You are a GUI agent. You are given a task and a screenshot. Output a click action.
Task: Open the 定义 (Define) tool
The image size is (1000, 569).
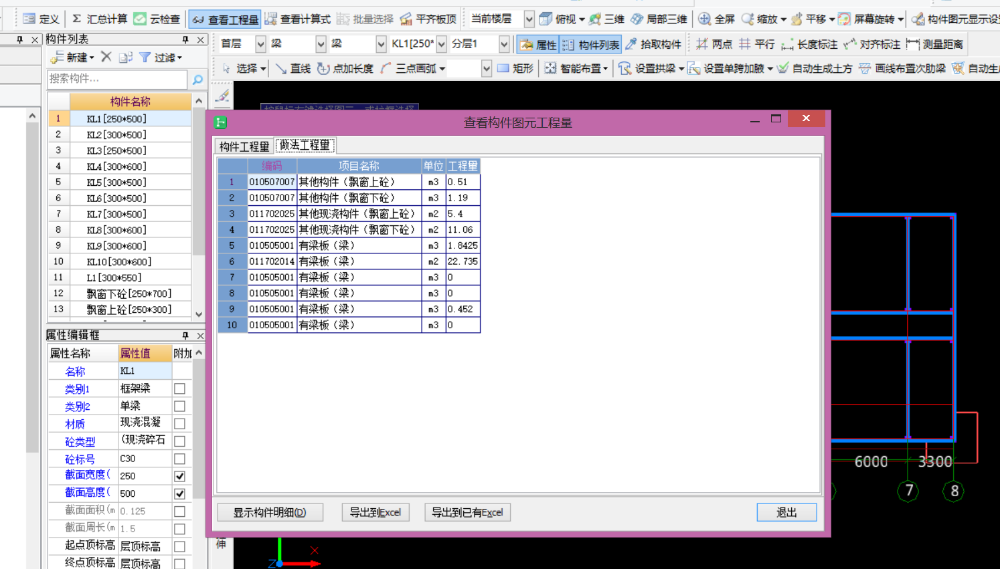pyautogui.click(x=41, y=19)
